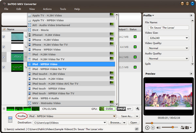Click the Save As button
This screenshot has height=133, width=196.
(126, 116)
